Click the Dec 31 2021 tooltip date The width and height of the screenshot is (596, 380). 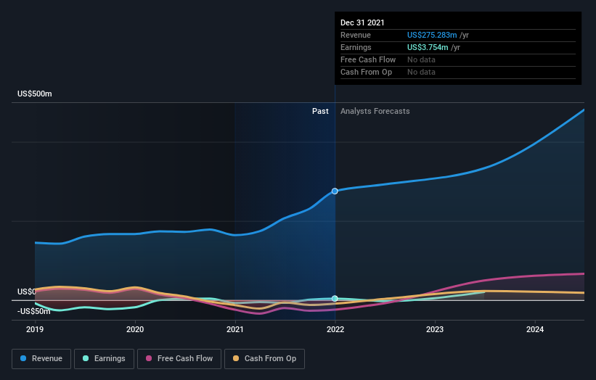362,22
